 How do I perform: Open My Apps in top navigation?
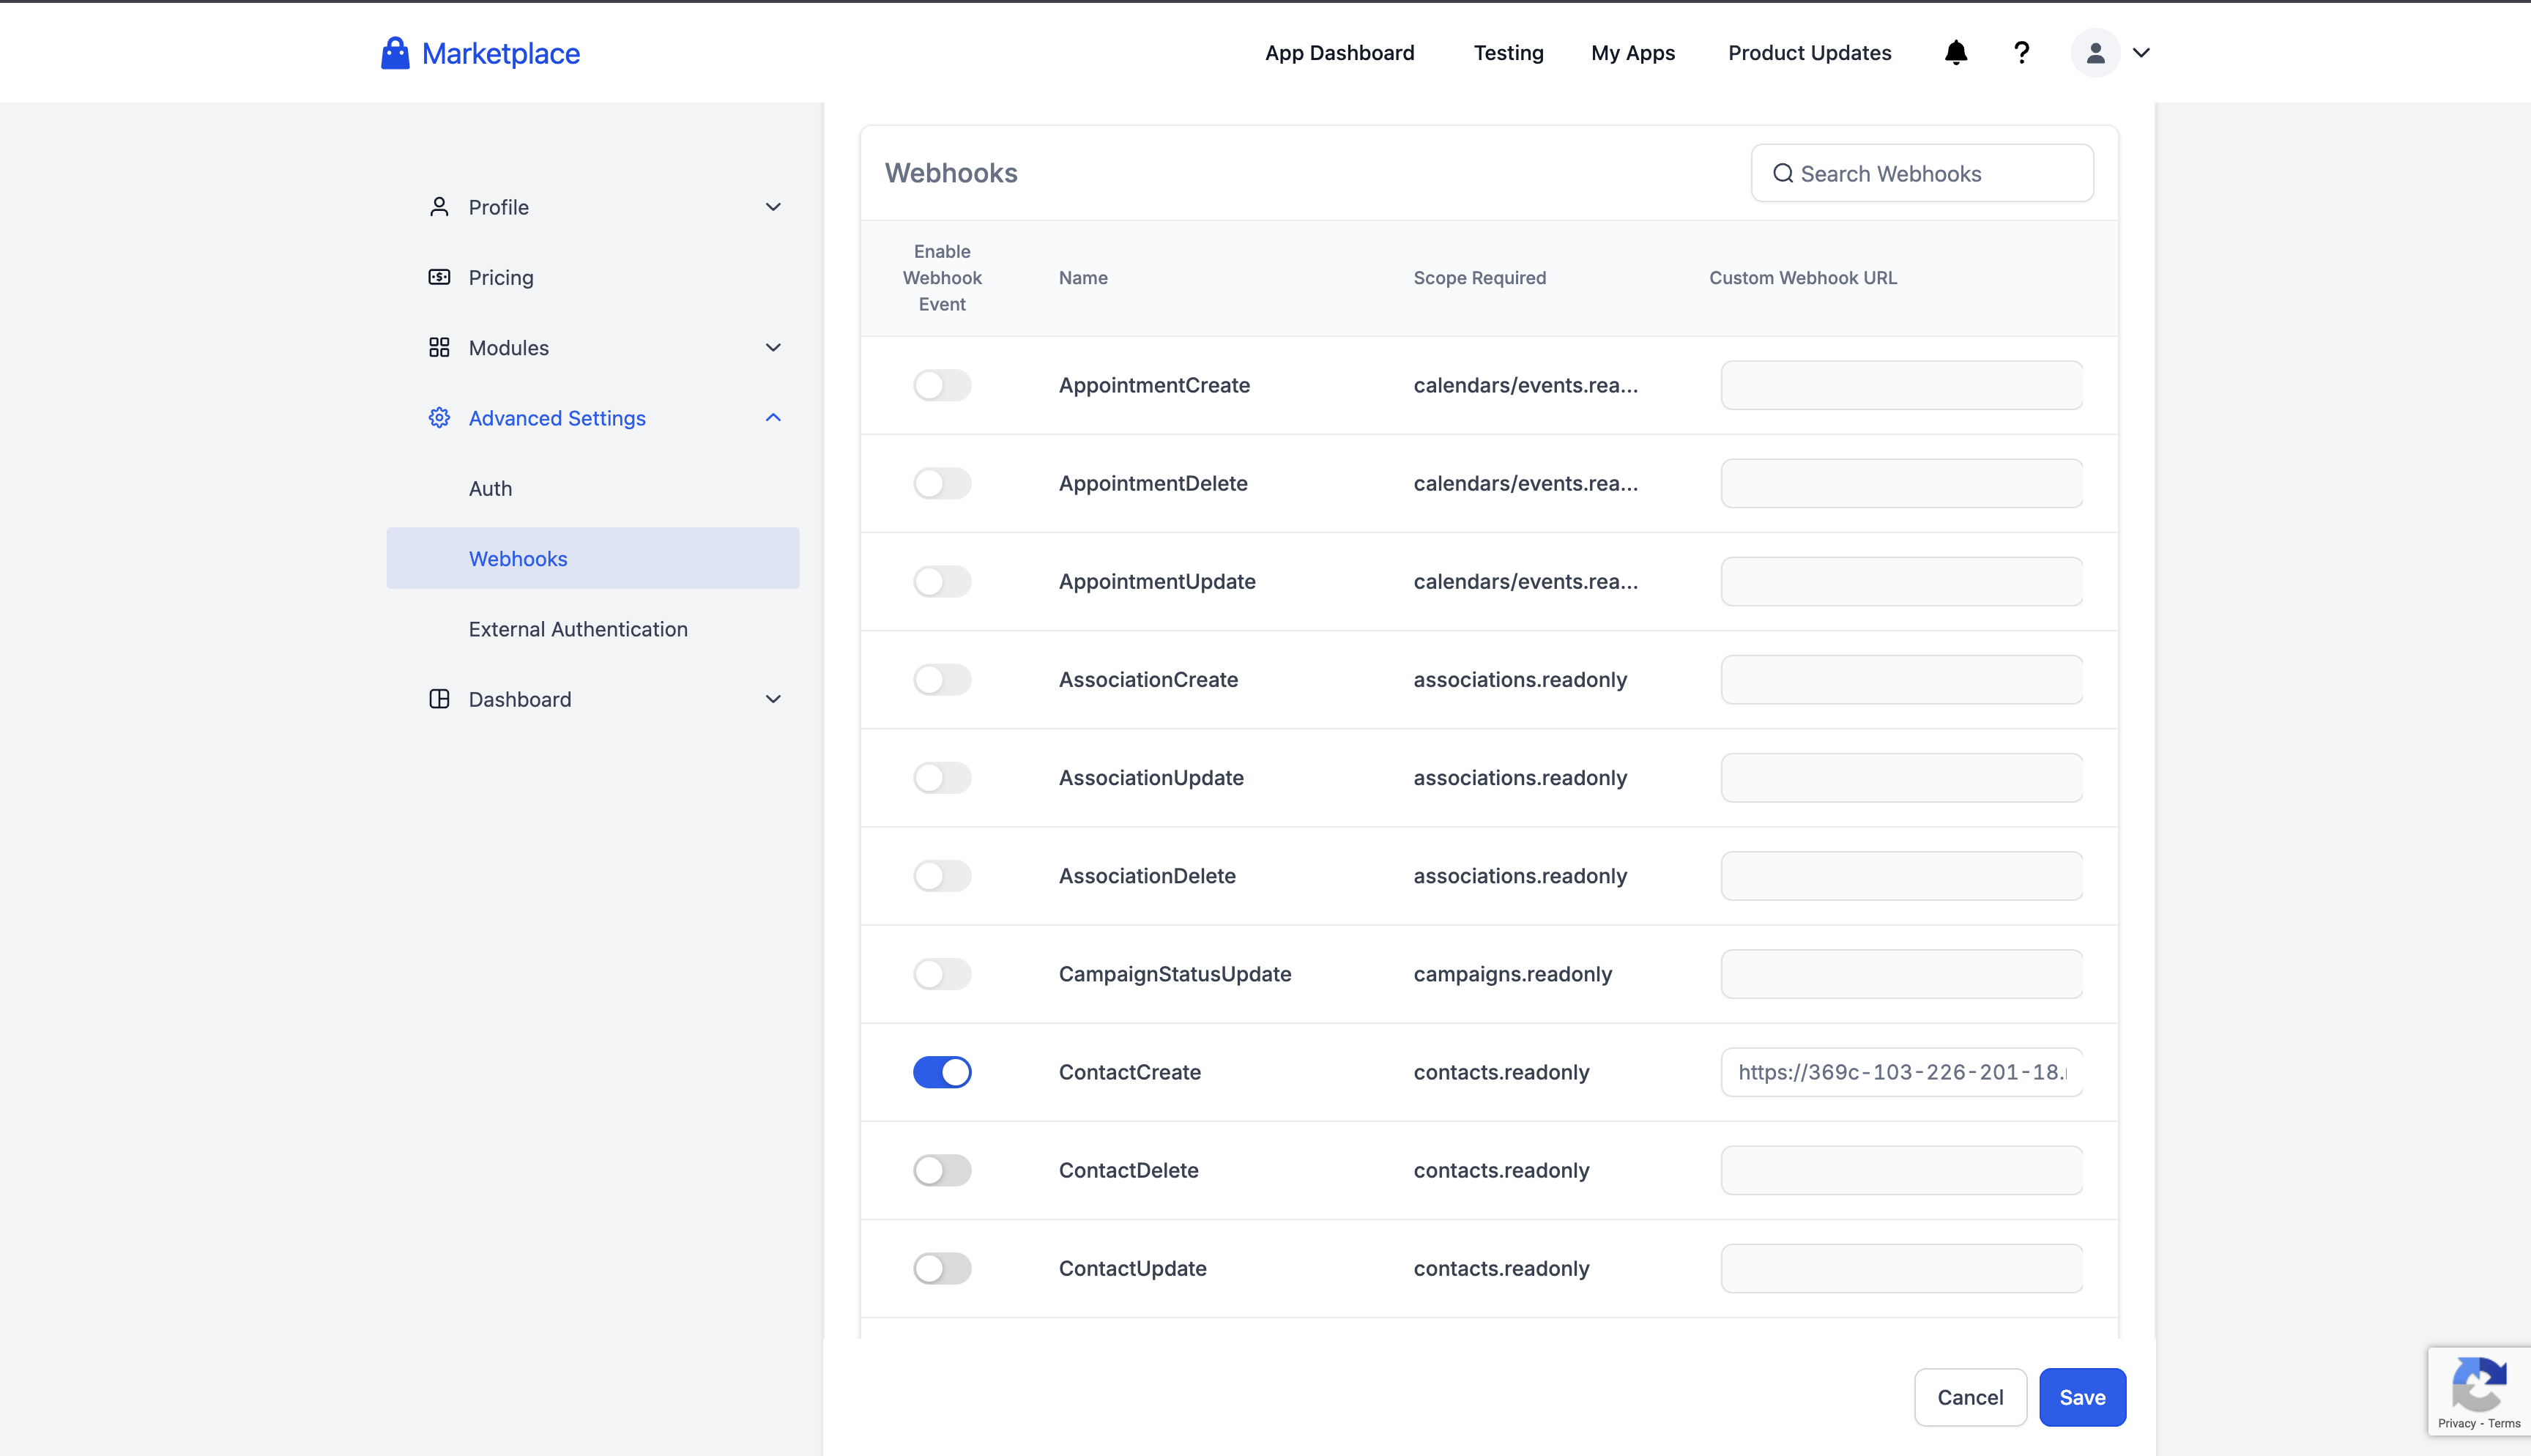coord(1632,53)
